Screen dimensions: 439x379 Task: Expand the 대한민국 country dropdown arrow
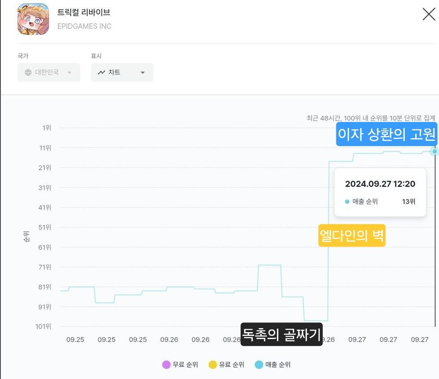point(69,73)
